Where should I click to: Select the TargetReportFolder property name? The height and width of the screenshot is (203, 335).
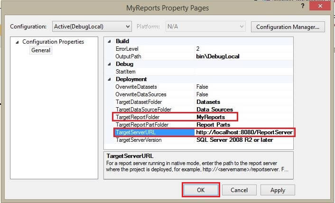point(138,117)
